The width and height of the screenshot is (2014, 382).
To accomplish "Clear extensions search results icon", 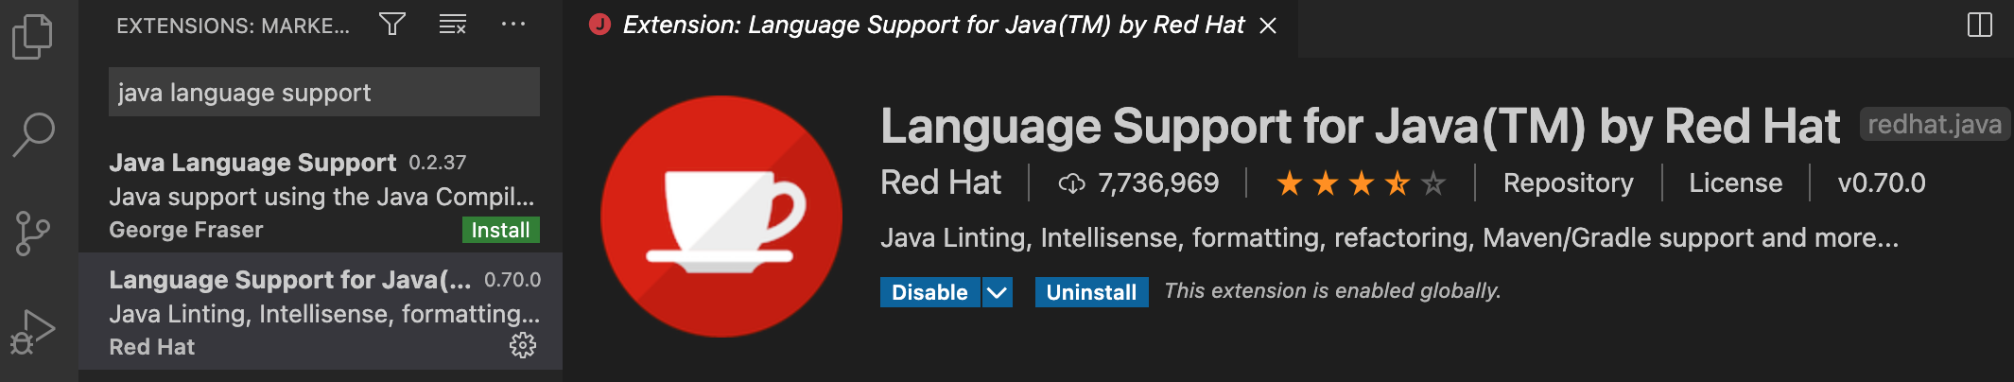I will point(453,25).
